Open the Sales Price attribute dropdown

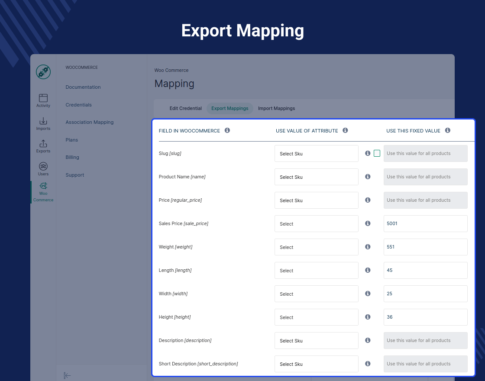317,223
